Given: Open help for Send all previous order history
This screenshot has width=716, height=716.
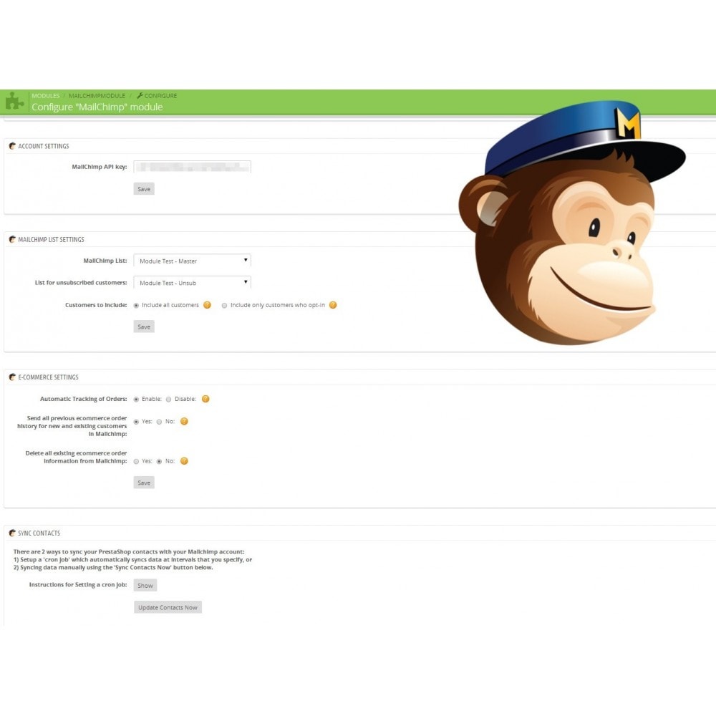Looking at the screenshot, I should coord(184,422).
